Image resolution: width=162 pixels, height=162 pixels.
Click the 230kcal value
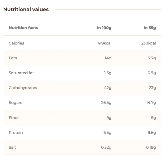148,43
